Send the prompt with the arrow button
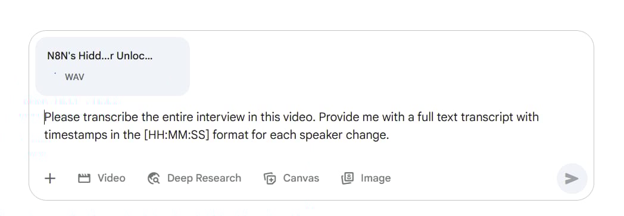The width and height of the screenshot is (624, 216). 572,179
